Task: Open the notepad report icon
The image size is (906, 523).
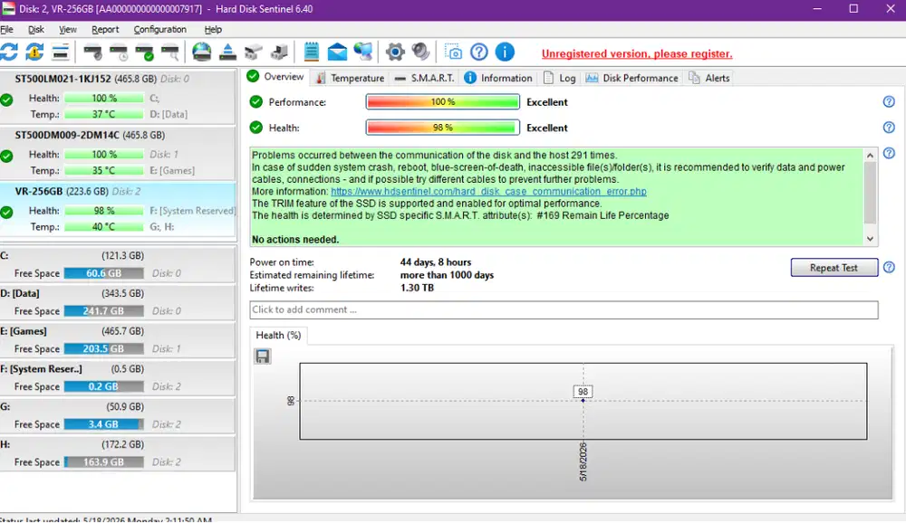Action: 312,52
